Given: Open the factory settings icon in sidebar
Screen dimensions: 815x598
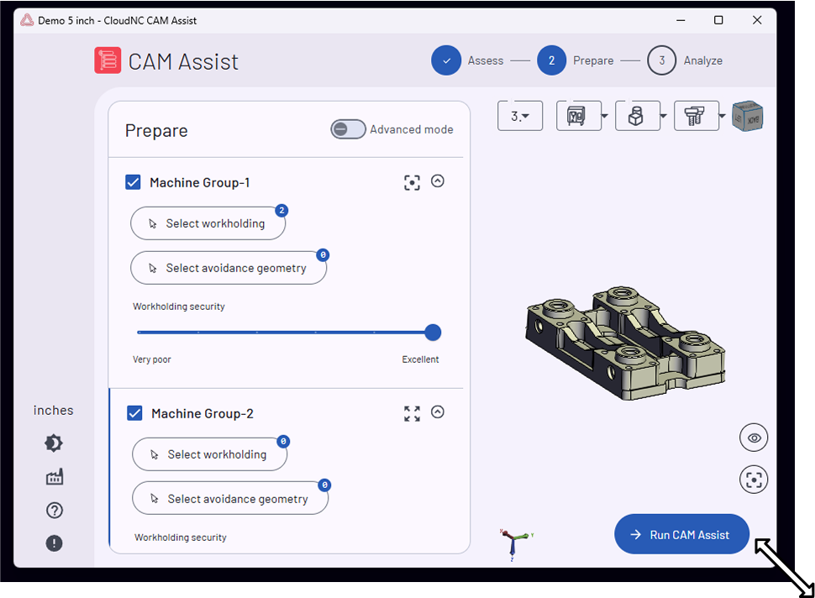Looking at the screenshot, I should (55, 476).
